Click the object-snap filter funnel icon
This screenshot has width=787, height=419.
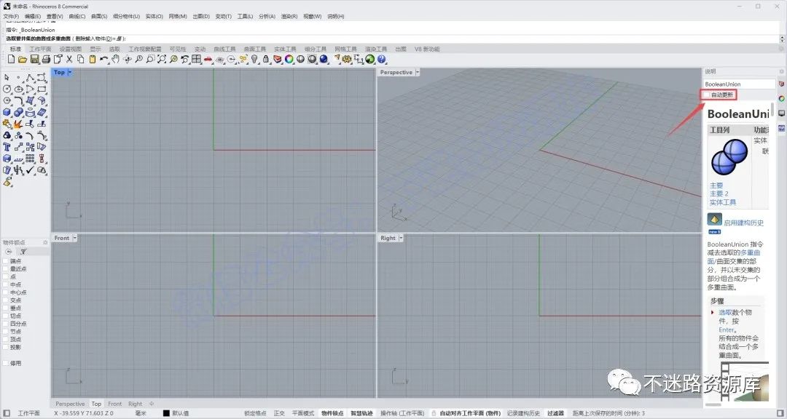23,252
